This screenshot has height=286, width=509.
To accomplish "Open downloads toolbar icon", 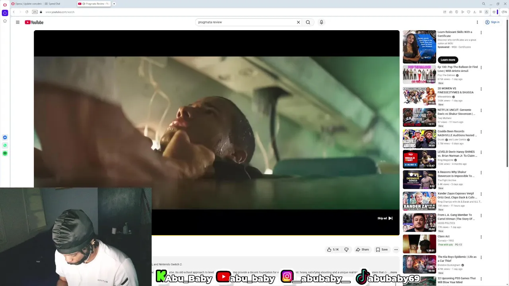I will [474, 12].
